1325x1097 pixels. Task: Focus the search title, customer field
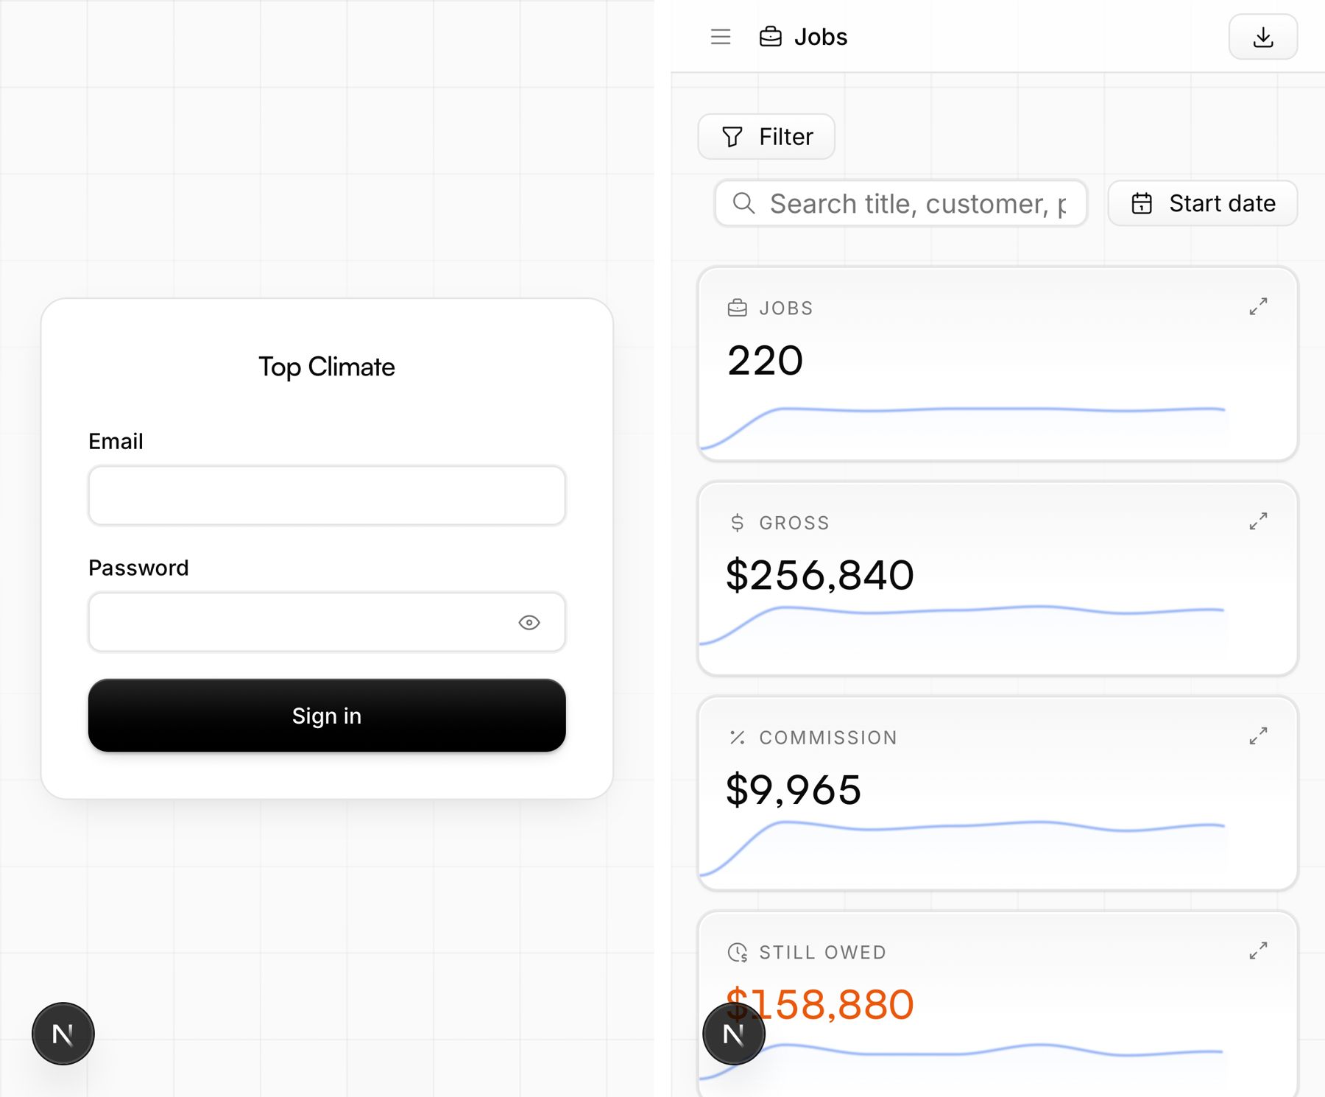point(901,203)
